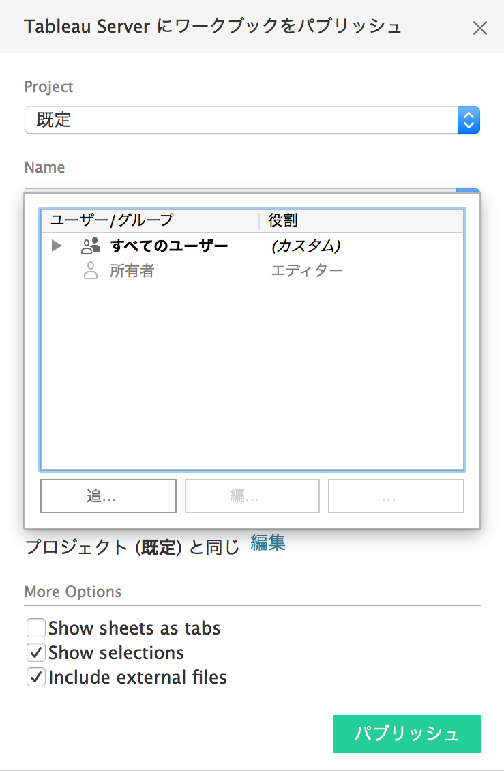Uncheck Show selections
This screenshot has height=771, width=504.
coord(36,652)
